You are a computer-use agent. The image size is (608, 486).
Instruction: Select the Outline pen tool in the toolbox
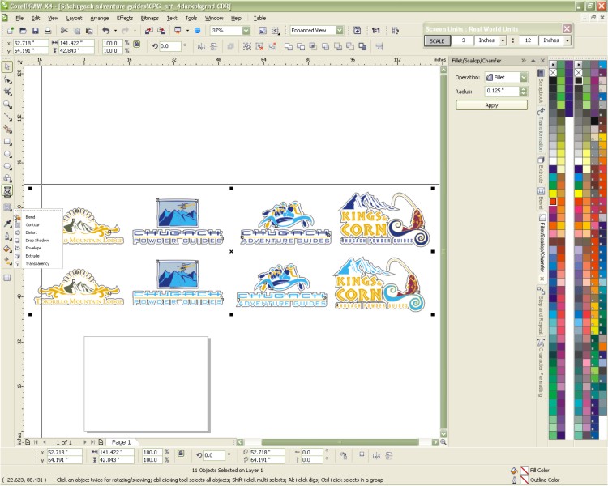click(7, 236)
